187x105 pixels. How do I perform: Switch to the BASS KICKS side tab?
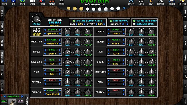tap(2, 58)
